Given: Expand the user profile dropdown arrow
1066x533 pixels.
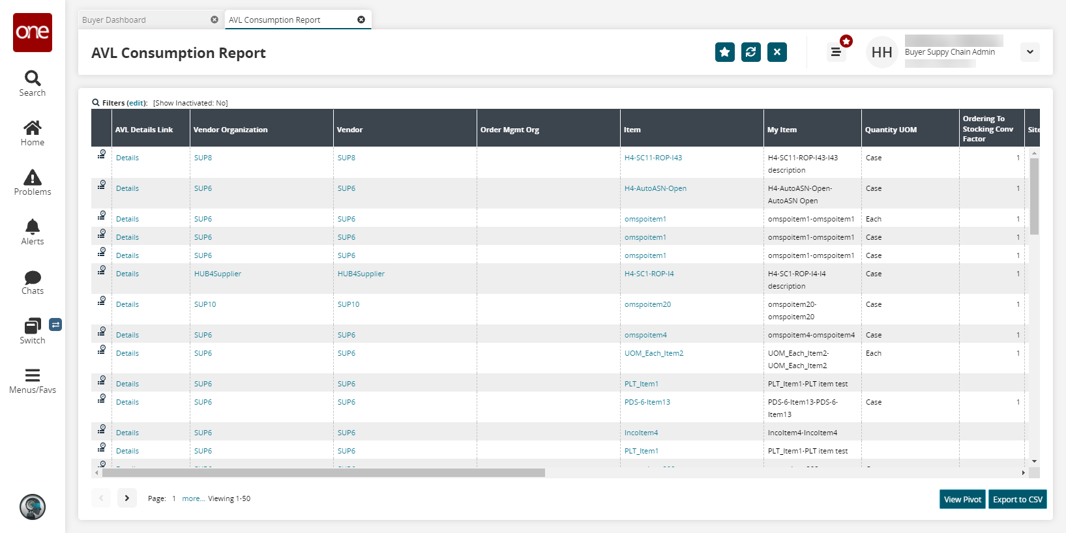Looking at the screenshot, I should (x=1029, y=52).
